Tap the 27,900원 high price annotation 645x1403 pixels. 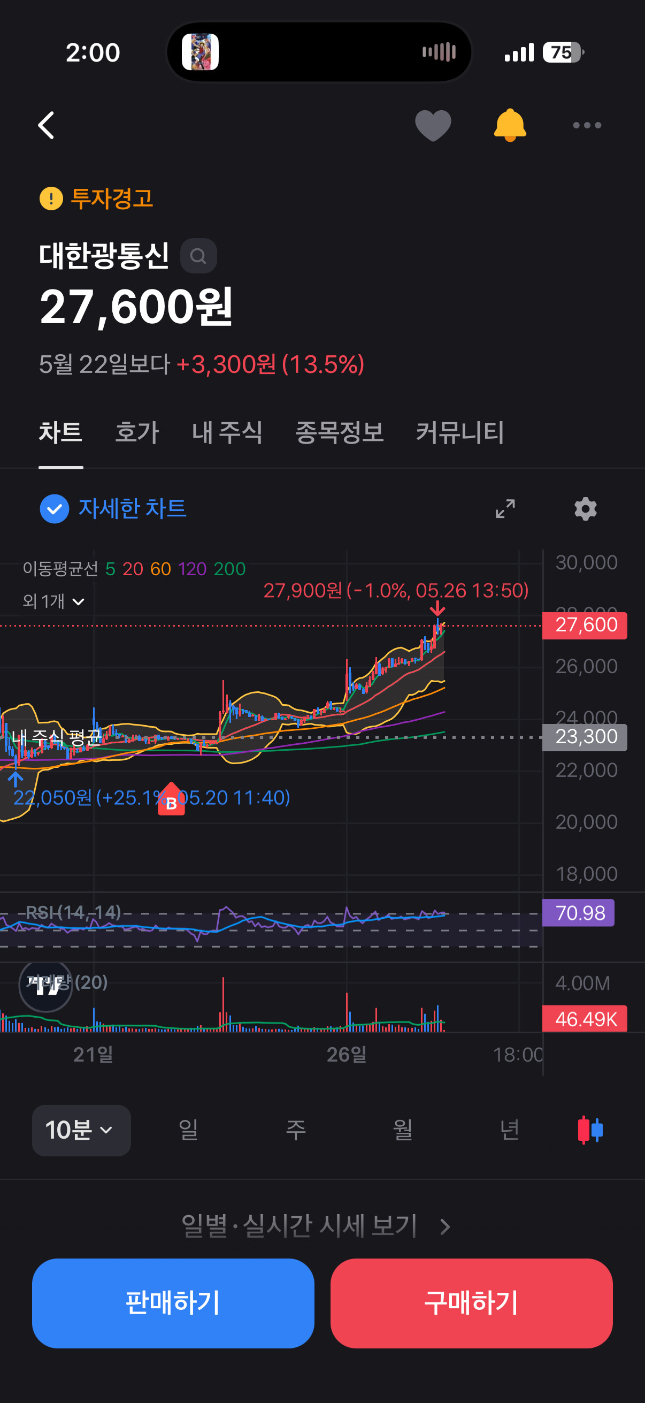pyautogui.click(x=396, y=590)
